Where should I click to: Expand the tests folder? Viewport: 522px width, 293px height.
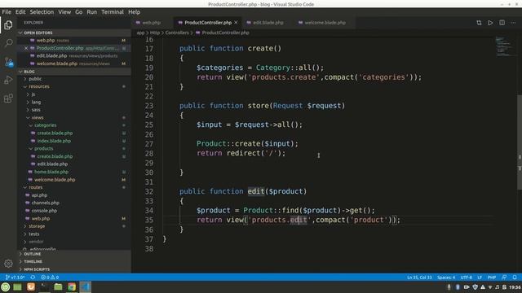[33, 234]
